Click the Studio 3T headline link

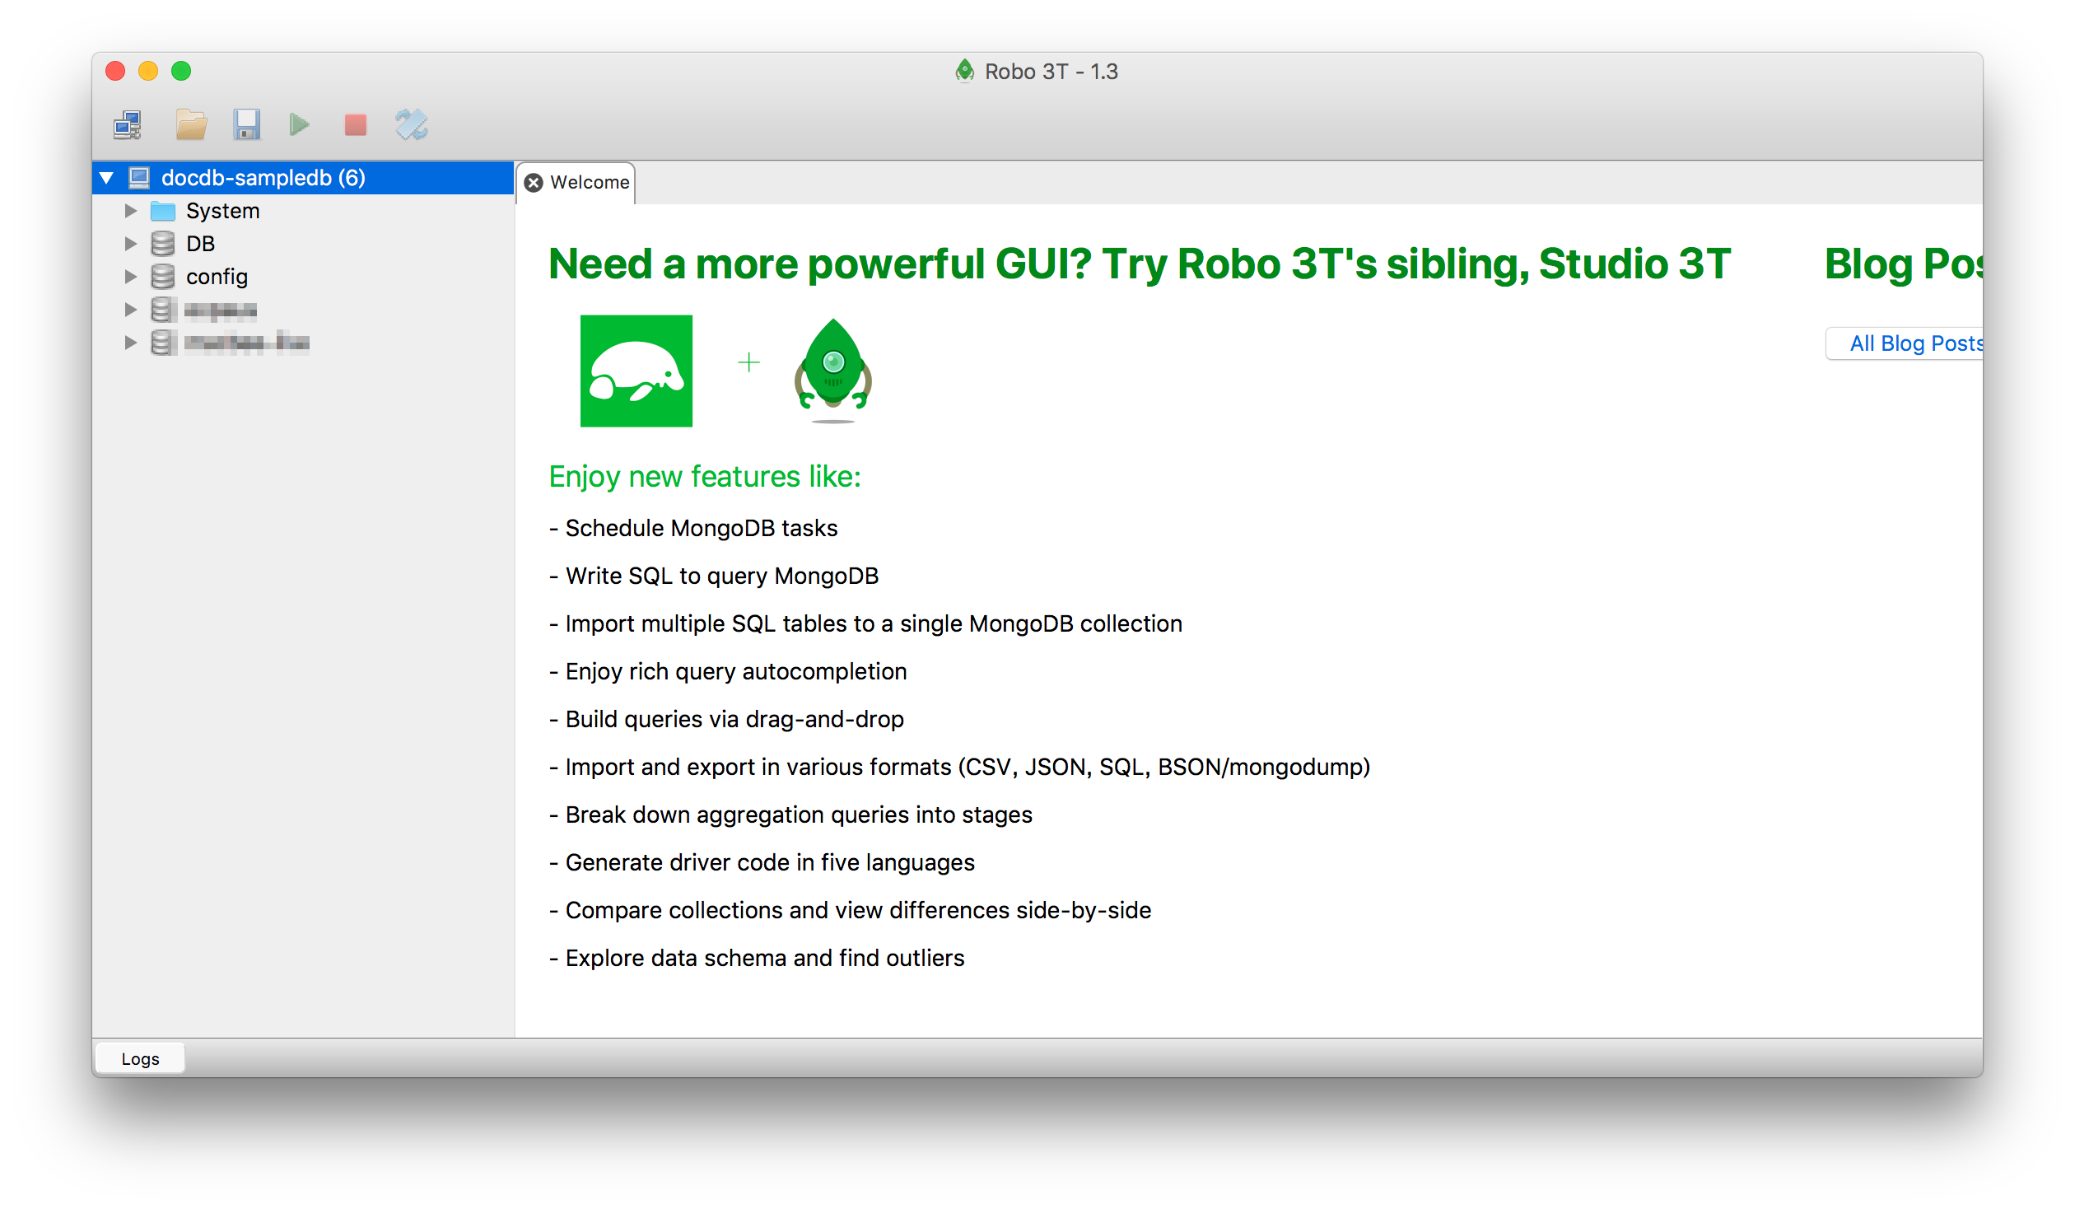1139,264
